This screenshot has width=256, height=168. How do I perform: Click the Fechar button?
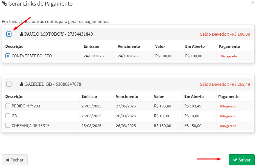(x=15, y=160)
